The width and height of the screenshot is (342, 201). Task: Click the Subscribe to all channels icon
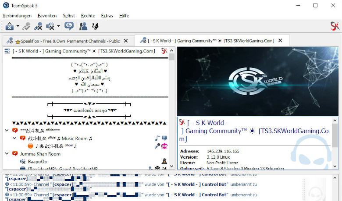pyautogui.click(x=27, y=26)
